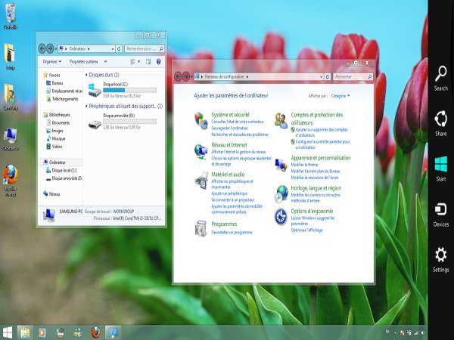Viewport: 454px width, 340px height.
Task: Select the Disque local (C:) drive
Action: point(123,90)
